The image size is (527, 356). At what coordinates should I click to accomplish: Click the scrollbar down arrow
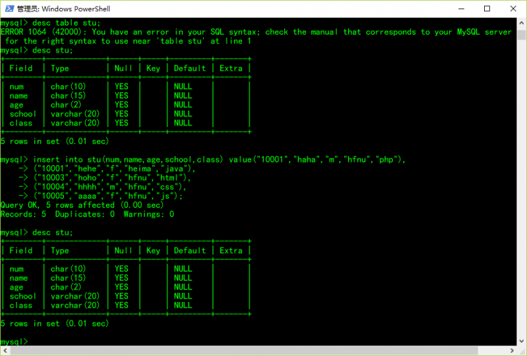[522, 350]
